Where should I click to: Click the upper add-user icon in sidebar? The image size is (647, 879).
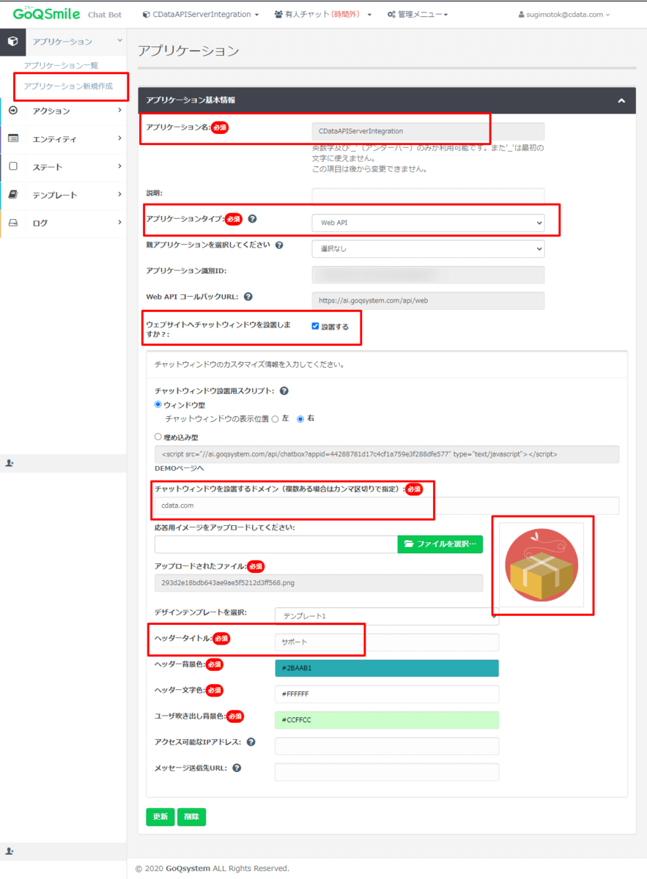click(10, 464)
